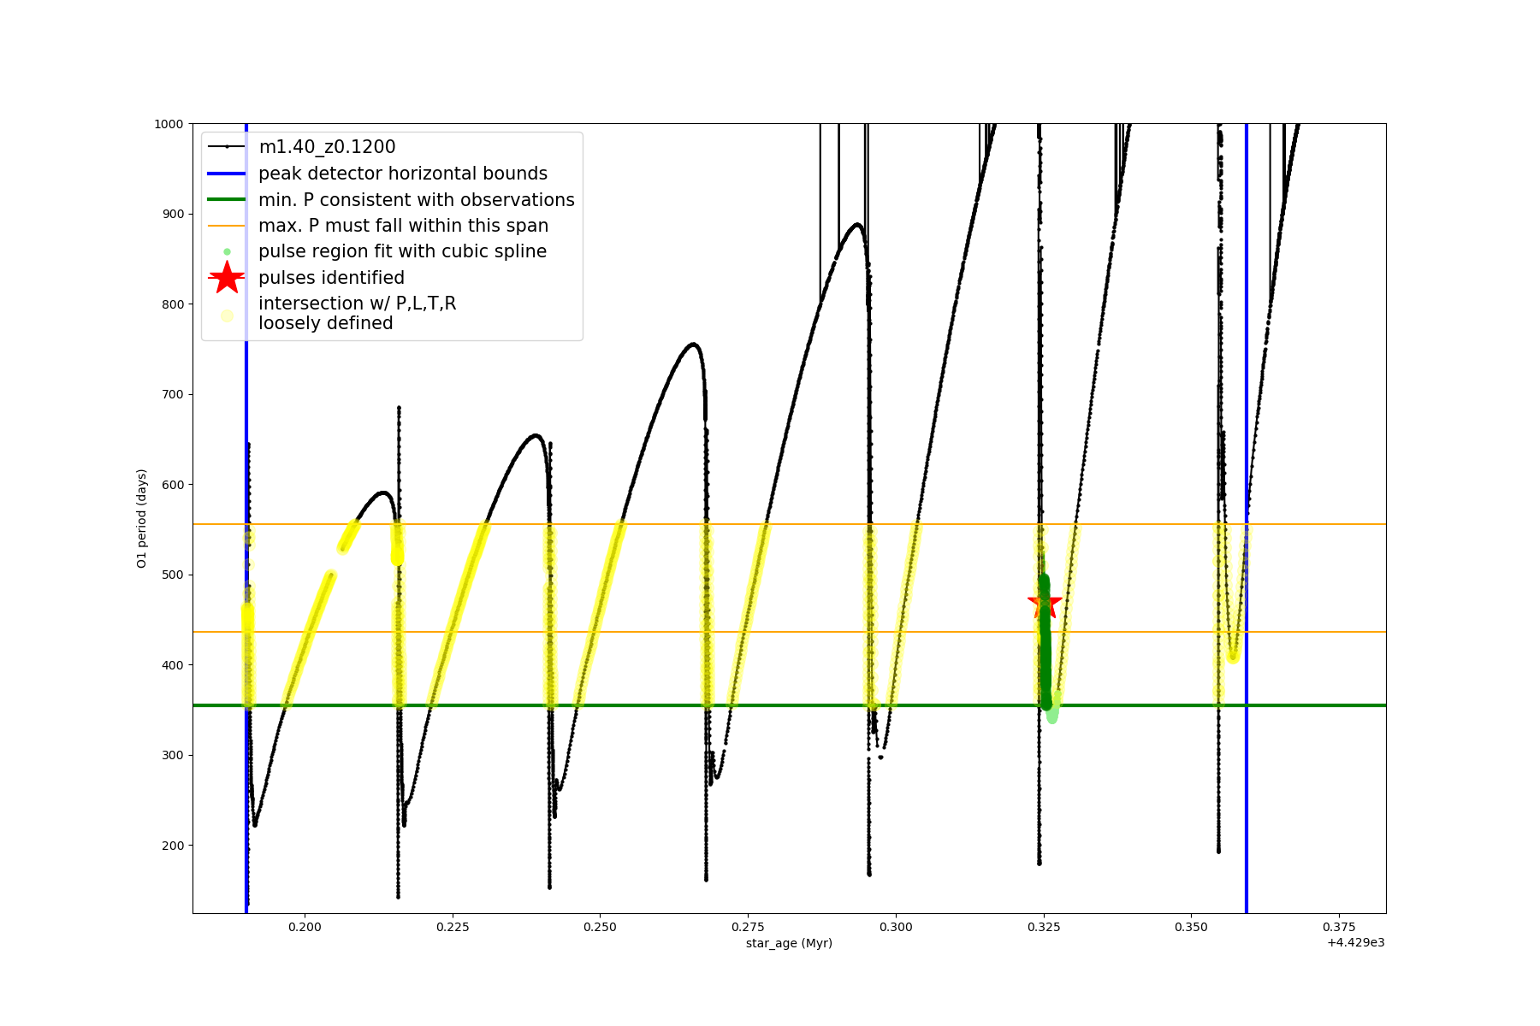Click the 0.325 tick label on the x-axis
Viewport: 1540px width, 1026px height.
point(1043,927)
